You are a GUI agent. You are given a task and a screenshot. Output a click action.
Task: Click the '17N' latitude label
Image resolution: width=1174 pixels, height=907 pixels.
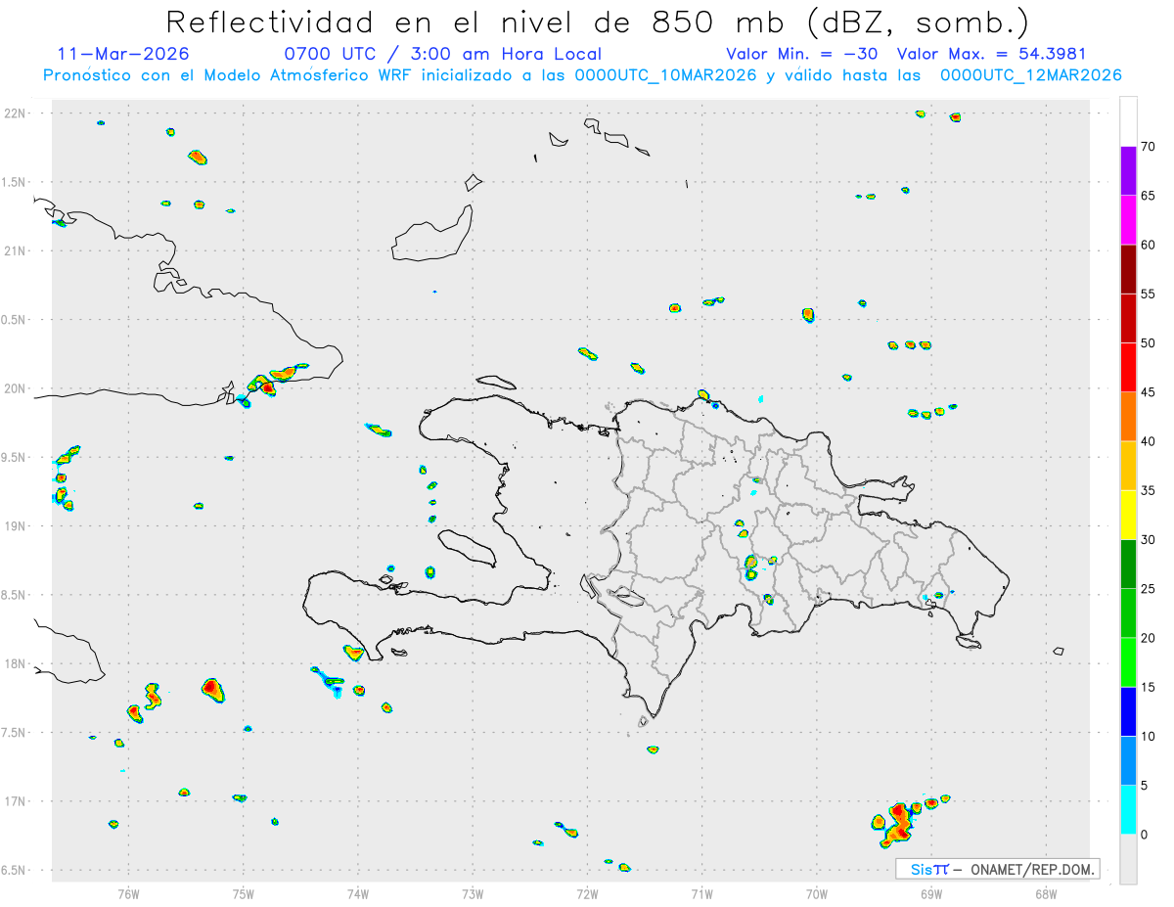point(17,801)
